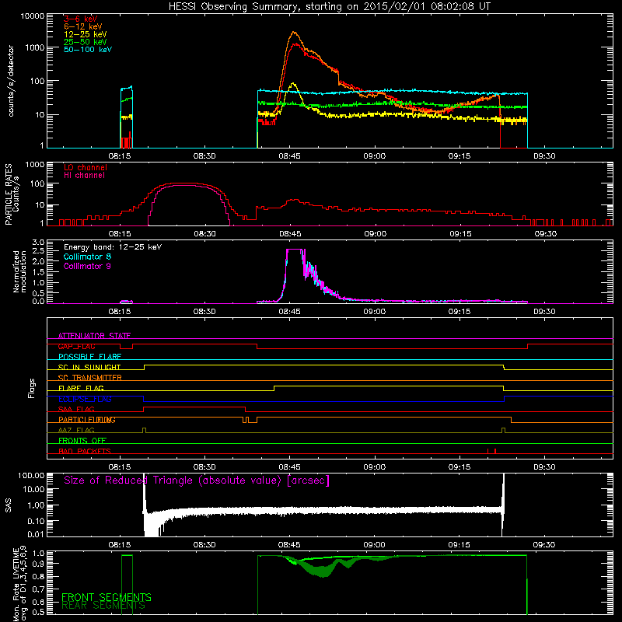
Task: Click the counts/s/detector axis label
Action: click(11, 81)
